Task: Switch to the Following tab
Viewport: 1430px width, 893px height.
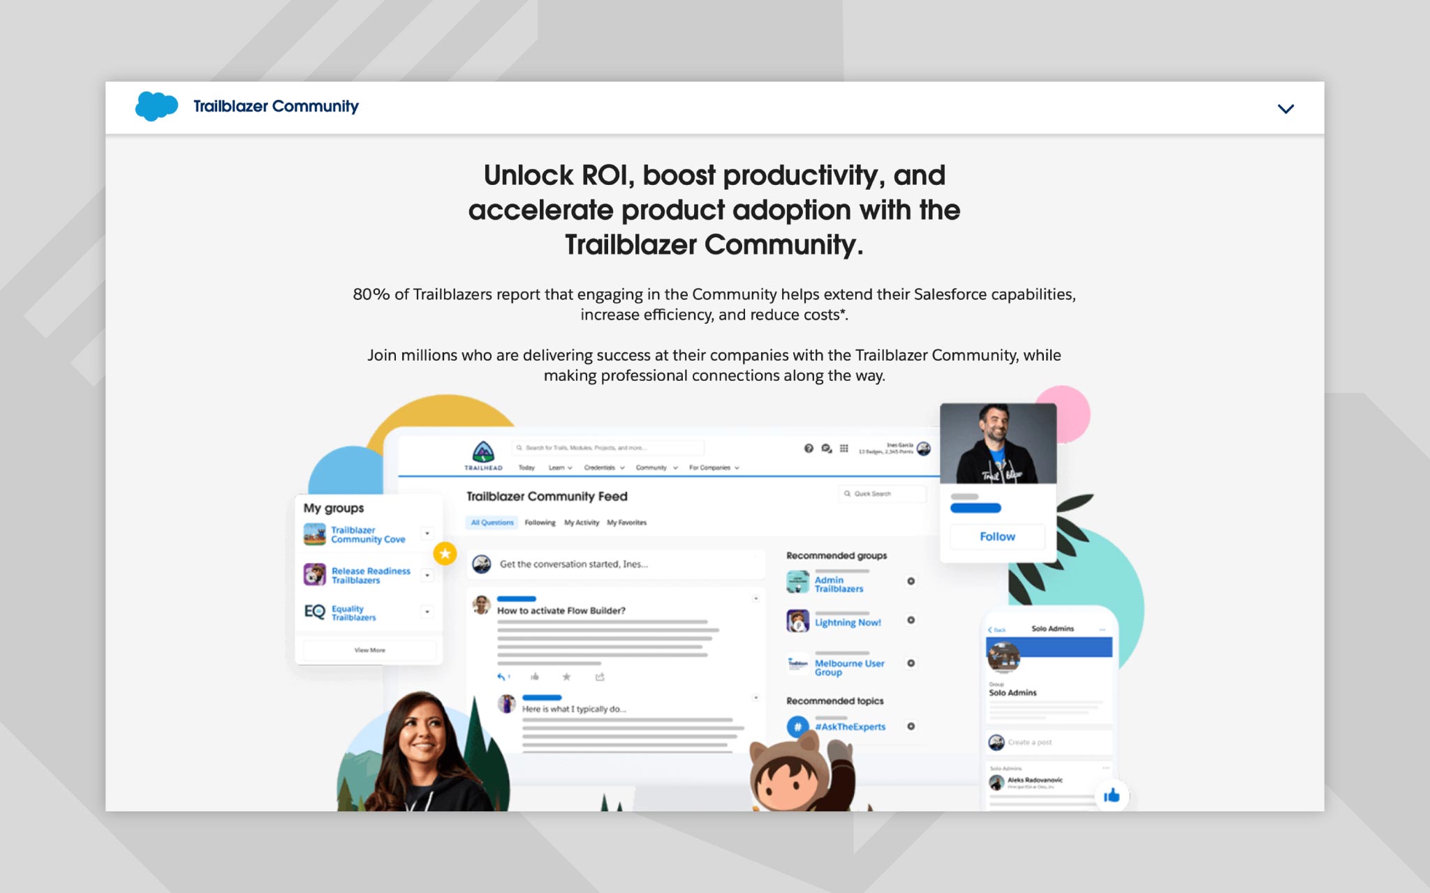Action: 539,522
